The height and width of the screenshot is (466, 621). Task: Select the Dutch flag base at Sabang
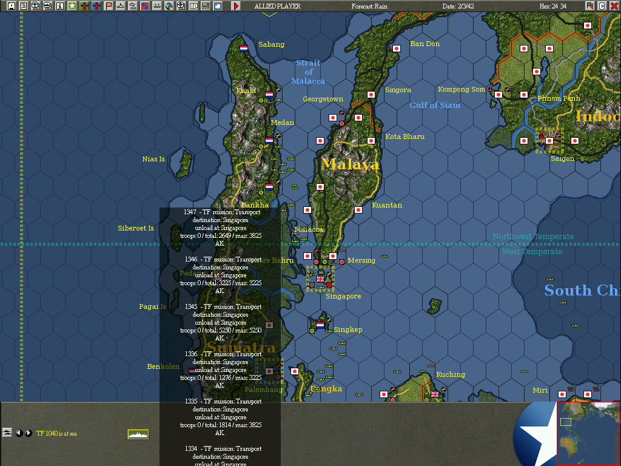click(x=244, y=49)
